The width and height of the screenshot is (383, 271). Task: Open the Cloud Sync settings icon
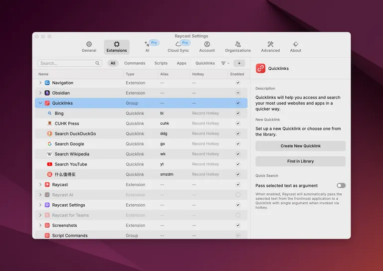tap(178, 45)
